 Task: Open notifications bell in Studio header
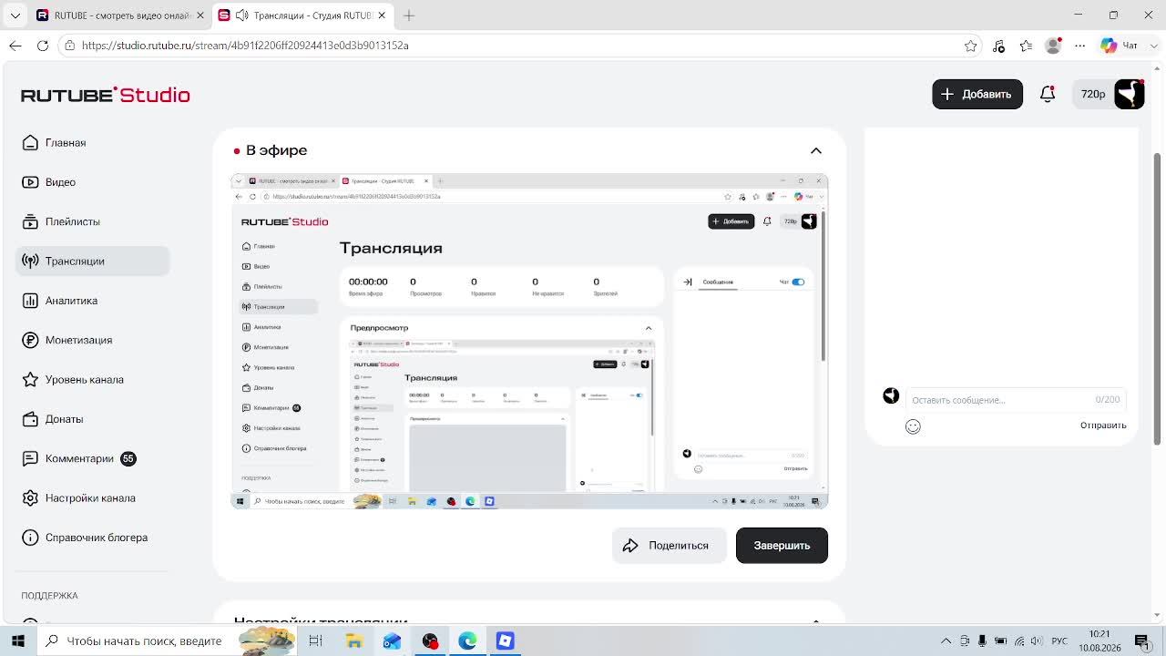pos(1048,94)
